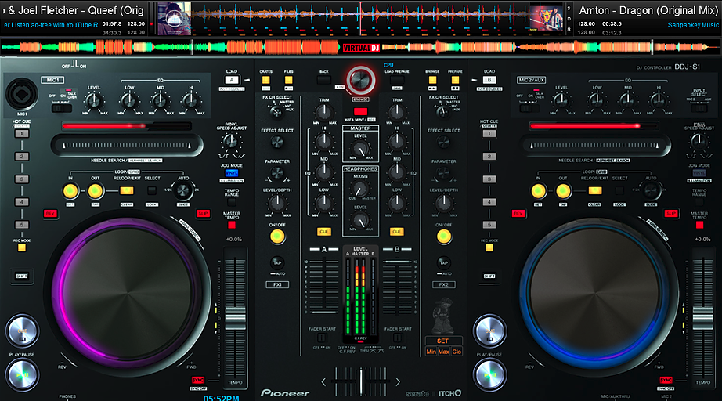This screenshot has width=722, height=401.
Task: Click the central BROWSE rotary knob
Action: pyautogui.click(x=360, y=80)
